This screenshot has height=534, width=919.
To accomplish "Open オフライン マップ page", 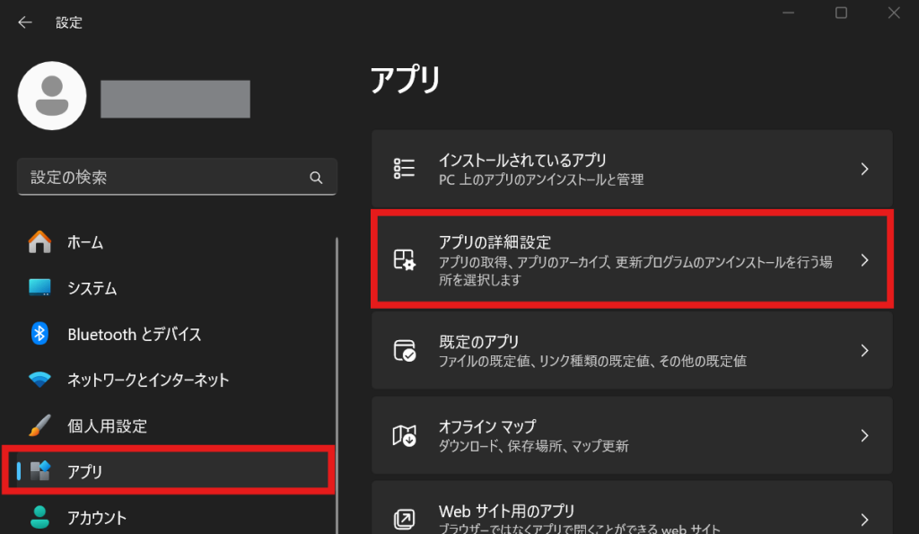I will [x=632, y=435].
